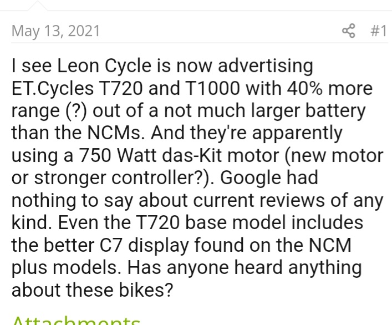
Task: Click the Attachments heading below the post
Action: click(x=76, y=321)
